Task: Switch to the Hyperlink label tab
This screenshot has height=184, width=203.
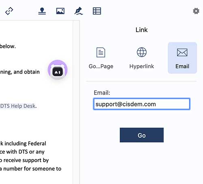Action: [142, 66]
